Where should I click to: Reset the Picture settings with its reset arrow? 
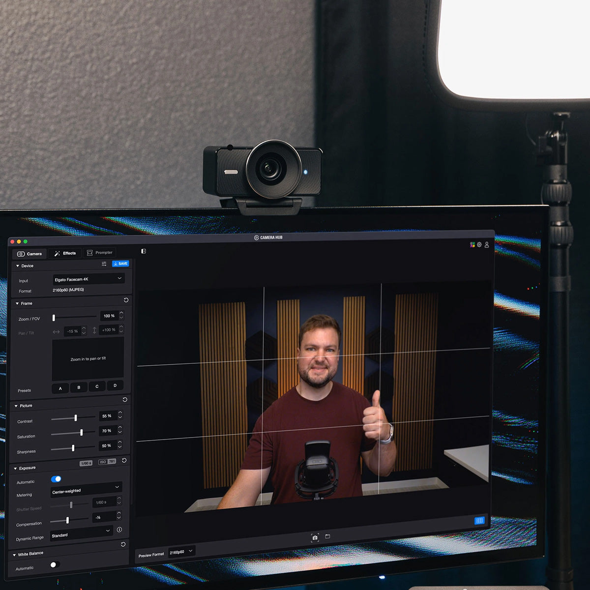(x=124, y=400)
